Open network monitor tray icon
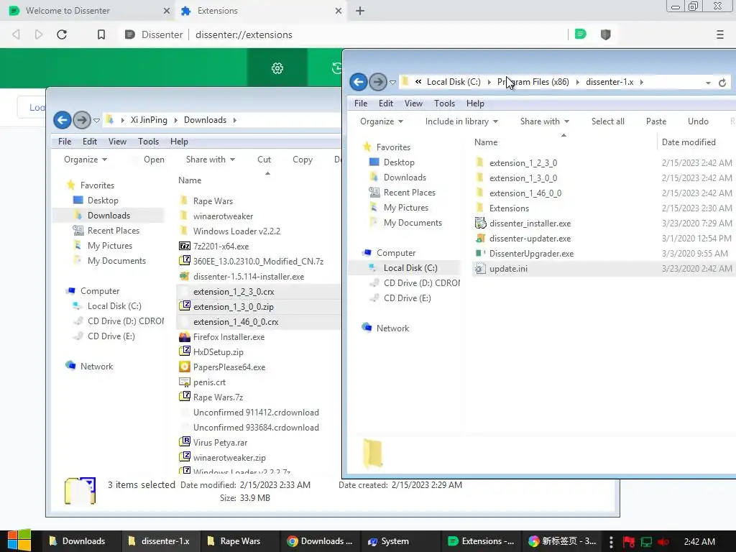Viewport: 736px width, 552px height. click(646, 541)
